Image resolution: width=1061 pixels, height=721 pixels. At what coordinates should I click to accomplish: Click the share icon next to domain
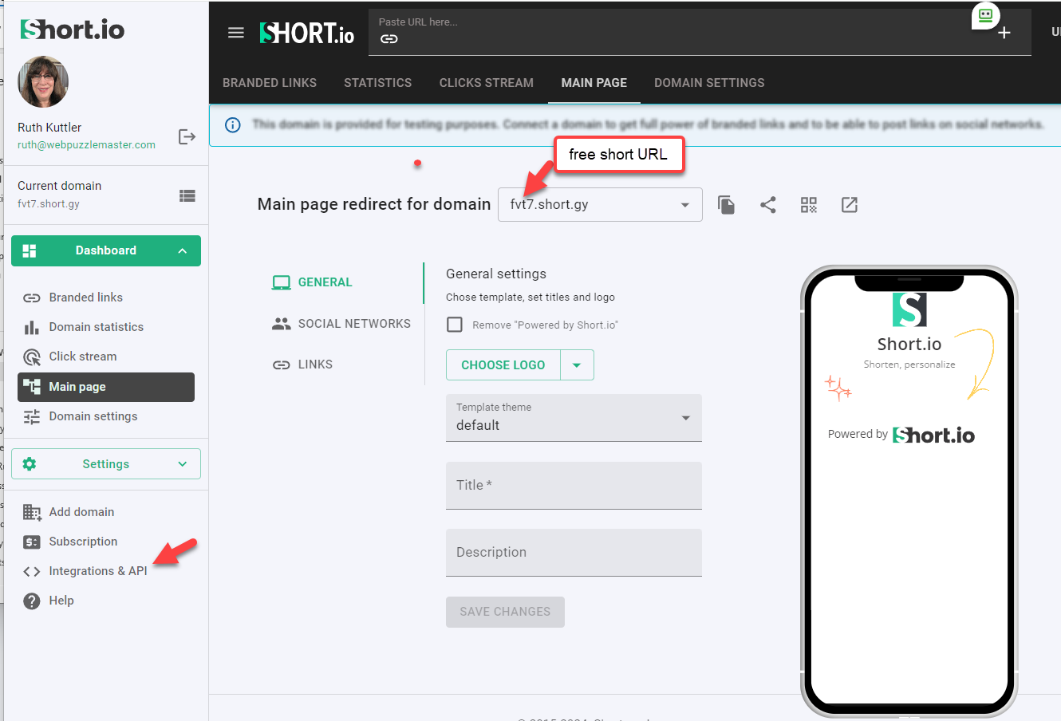(x=767, y=205)
